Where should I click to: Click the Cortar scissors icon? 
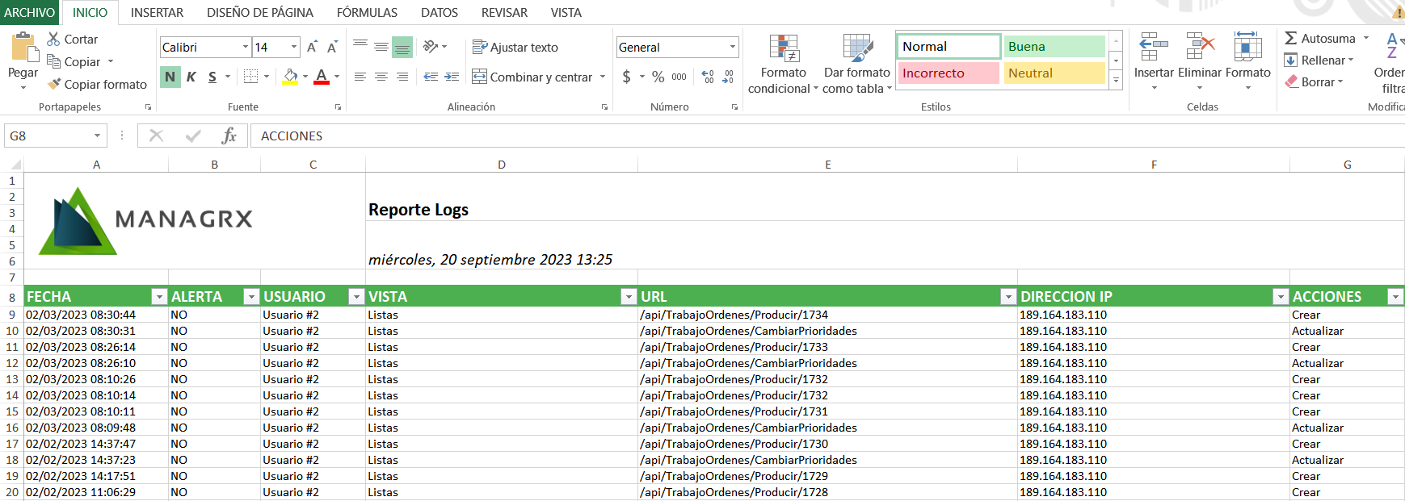click(54, 39)
